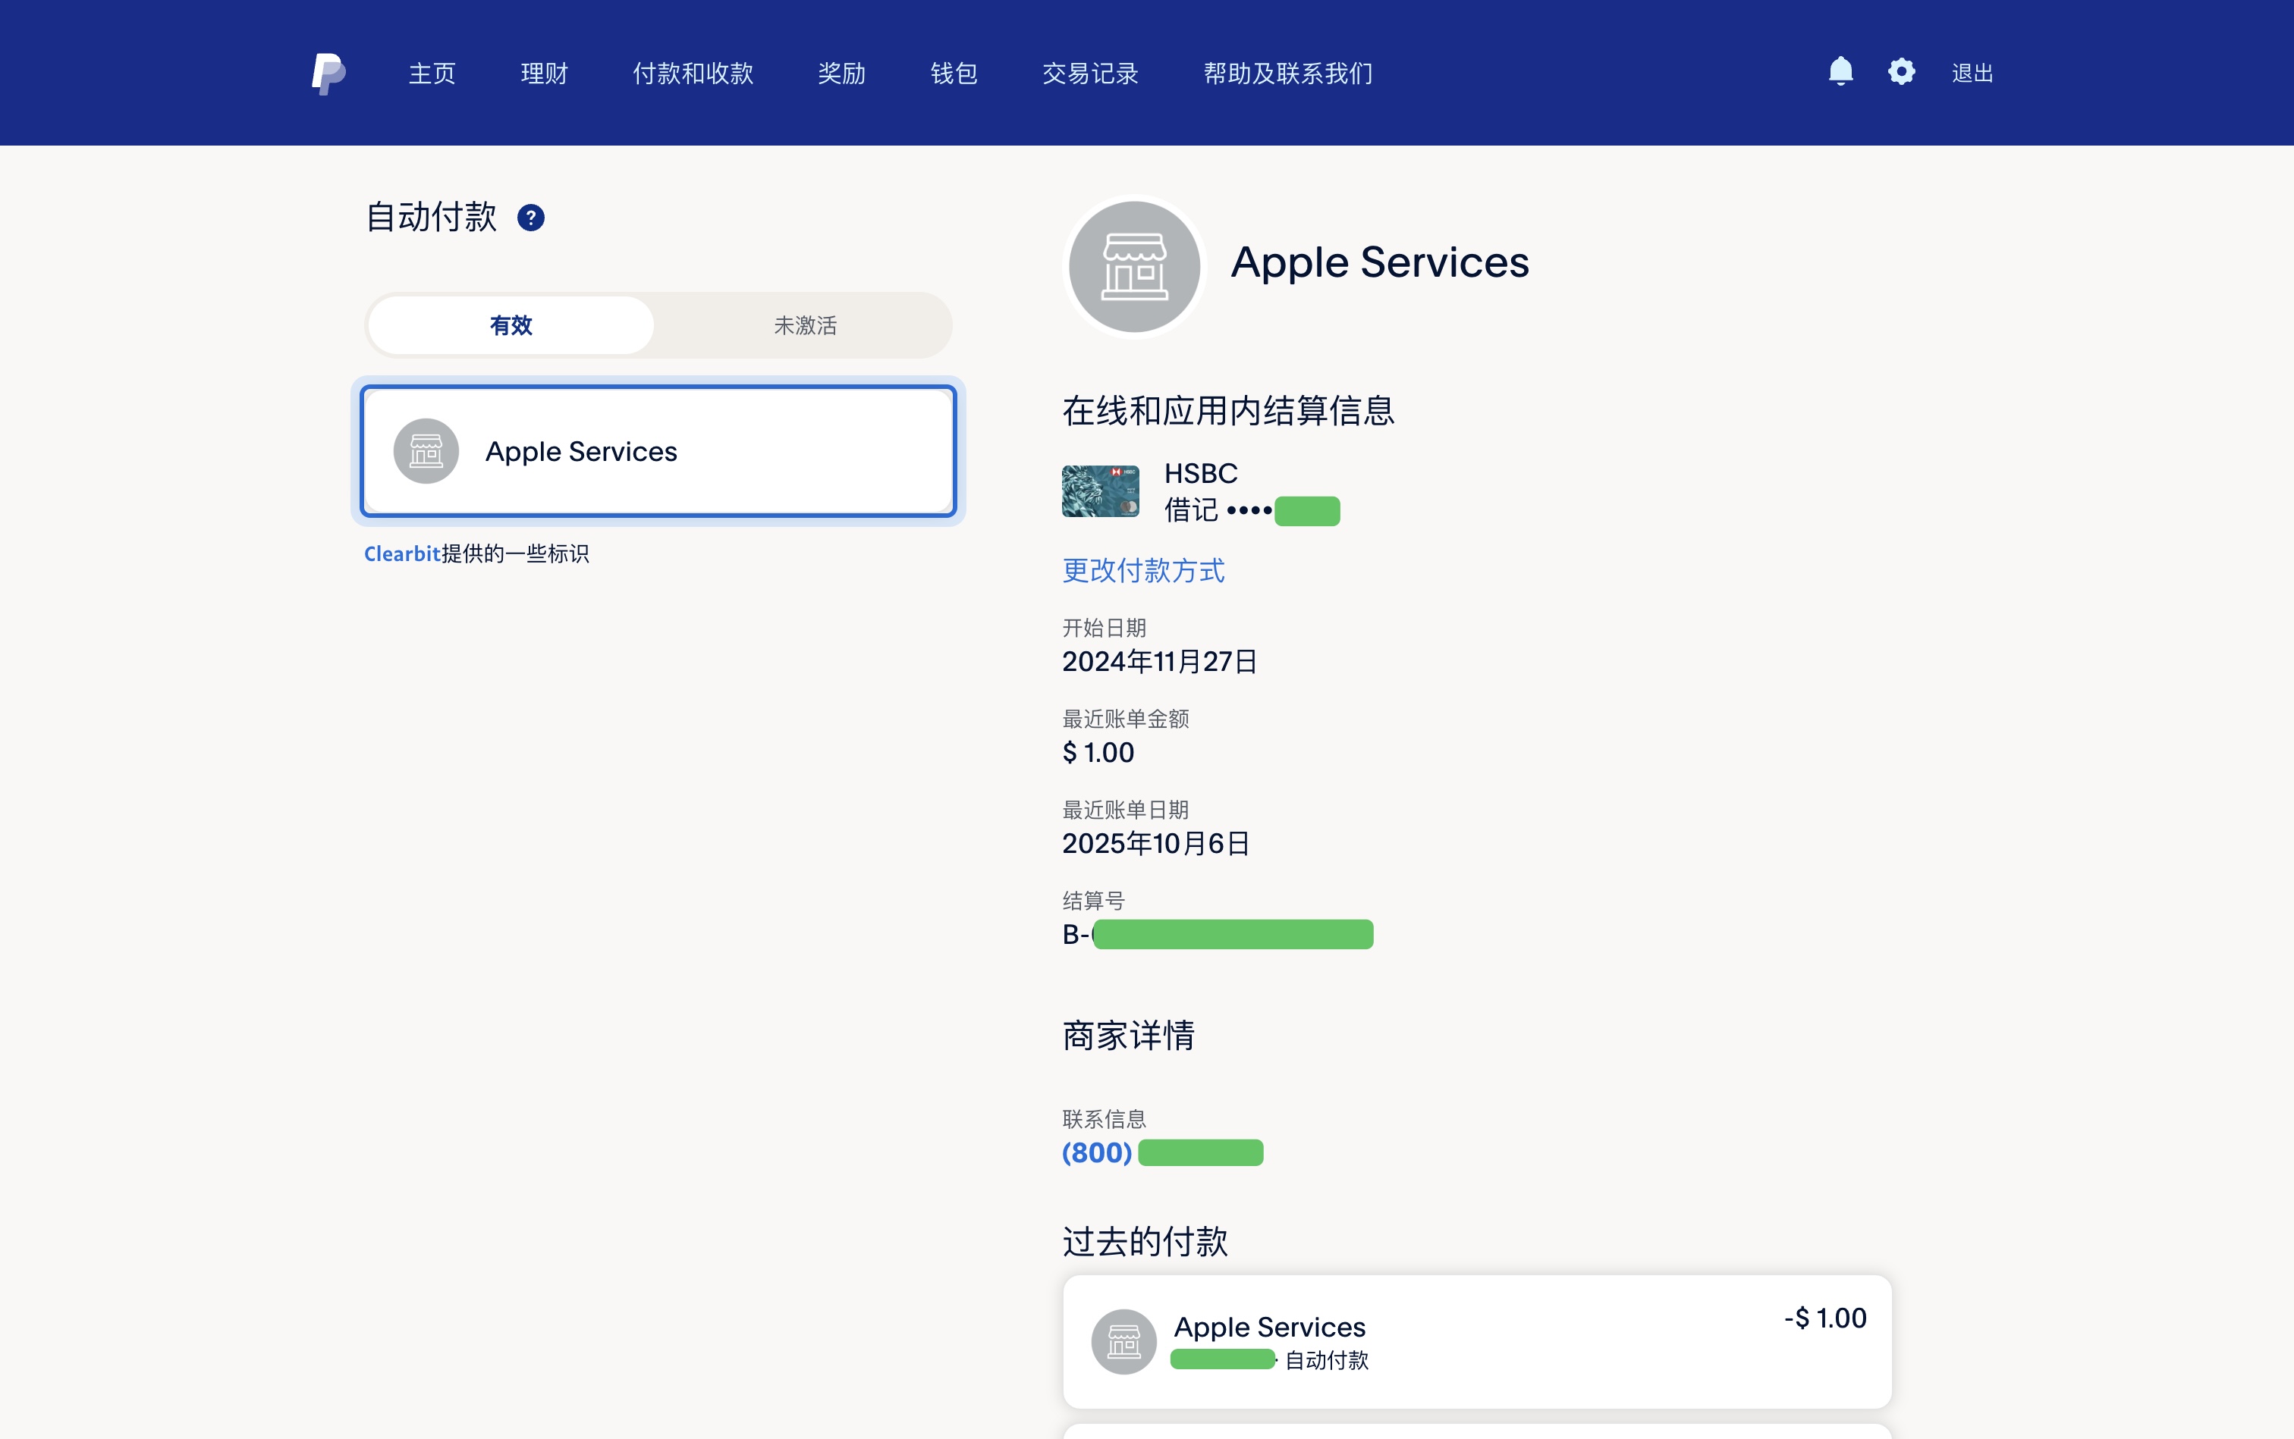Go to 交易记录 page
The image size is (2294, 1439).
(1089, 74)
